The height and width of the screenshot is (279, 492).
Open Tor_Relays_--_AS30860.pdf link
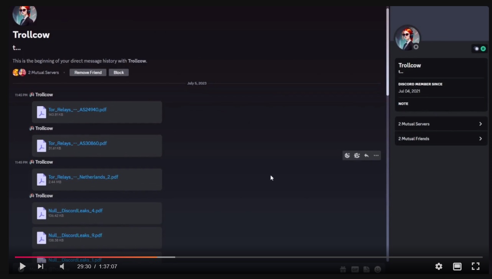[x=77, y=143]
